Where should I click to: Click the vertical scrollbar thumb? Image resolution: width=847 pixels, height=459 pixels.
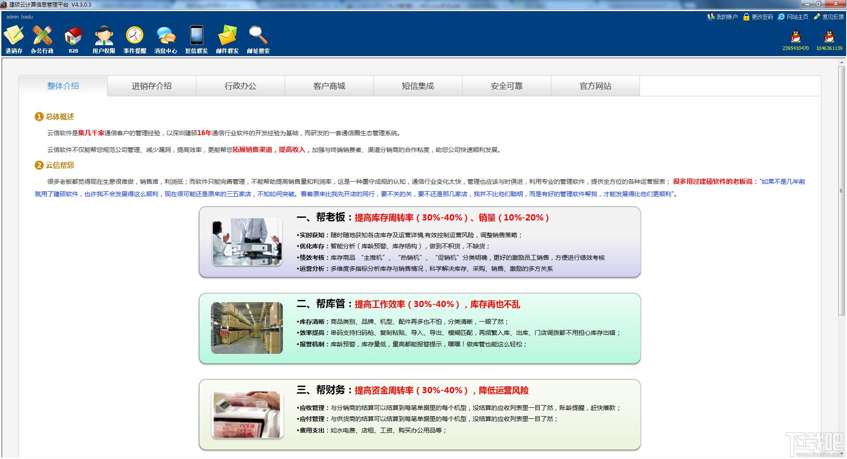coord(842,191)
